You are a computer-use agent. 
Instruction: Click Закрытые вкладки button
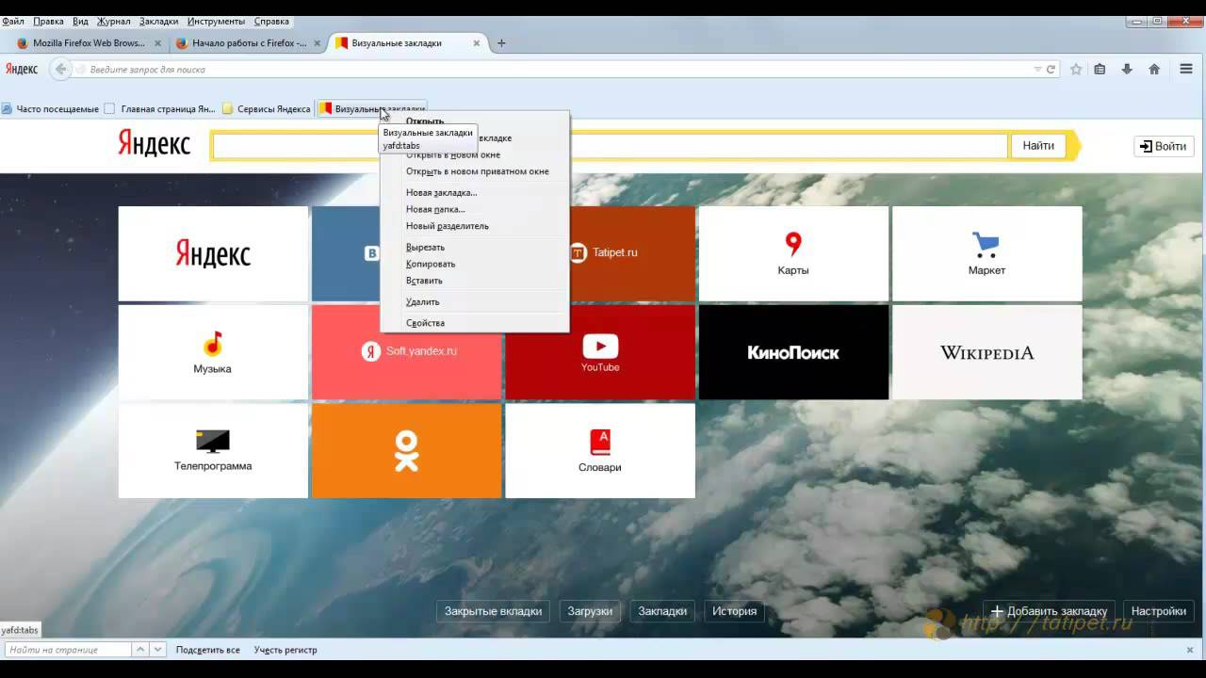pos(493,611)
